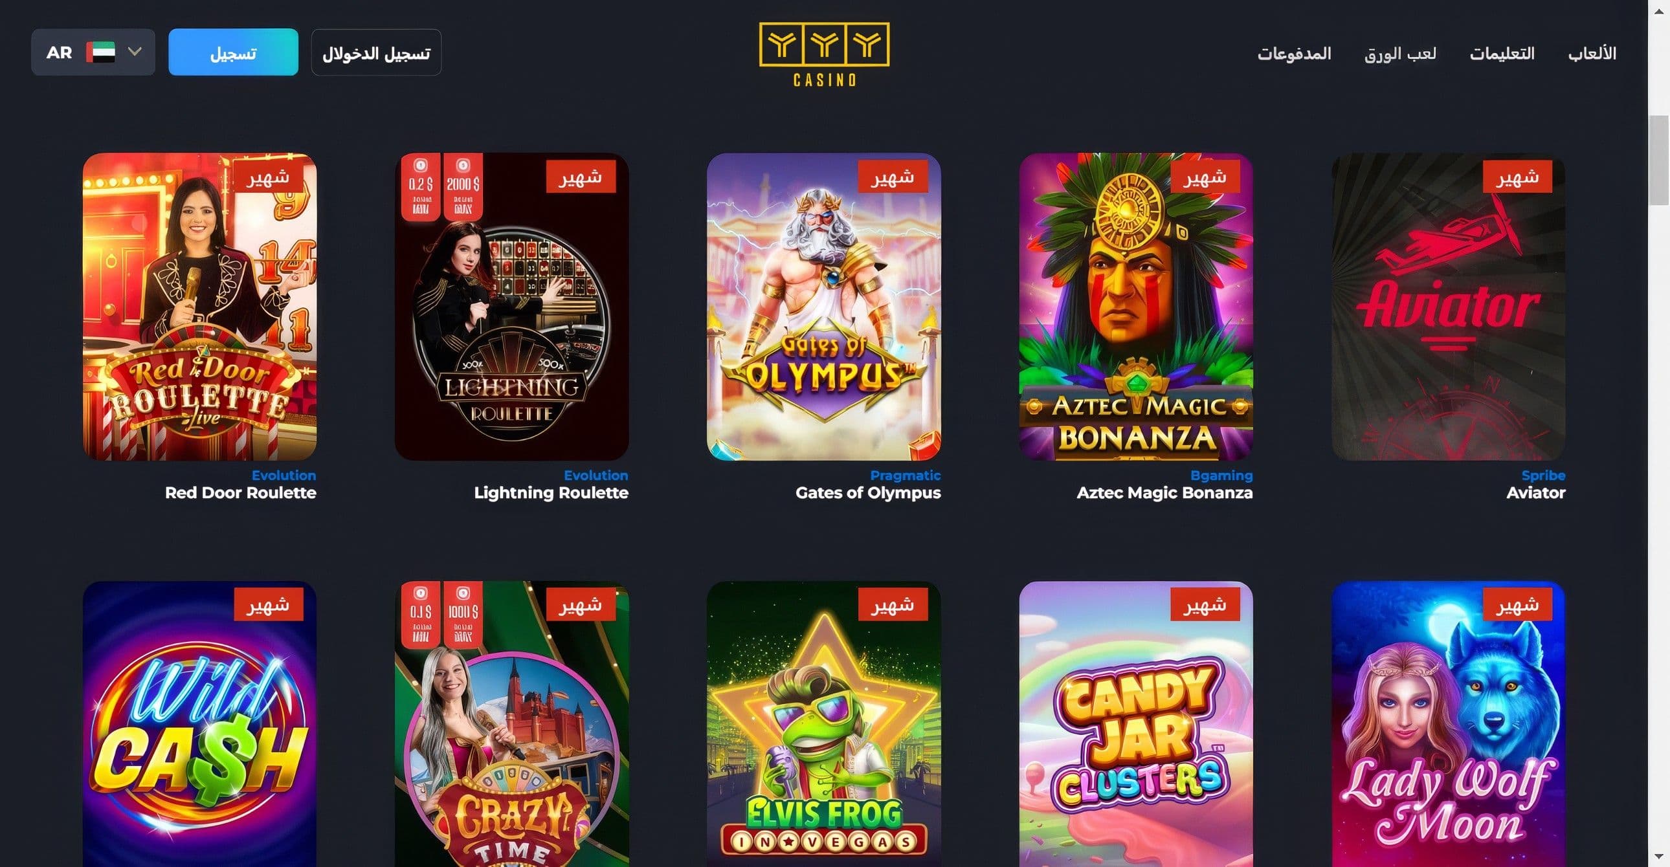The width and height of the screenshot is (1670, 867).
Task: Click the page vertical scrollbar thumb
Action: point(1658,160)
